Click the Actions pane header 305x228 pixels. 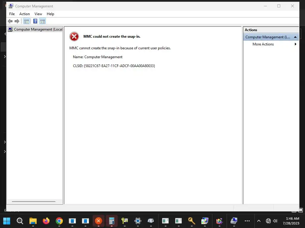[271, 30]
